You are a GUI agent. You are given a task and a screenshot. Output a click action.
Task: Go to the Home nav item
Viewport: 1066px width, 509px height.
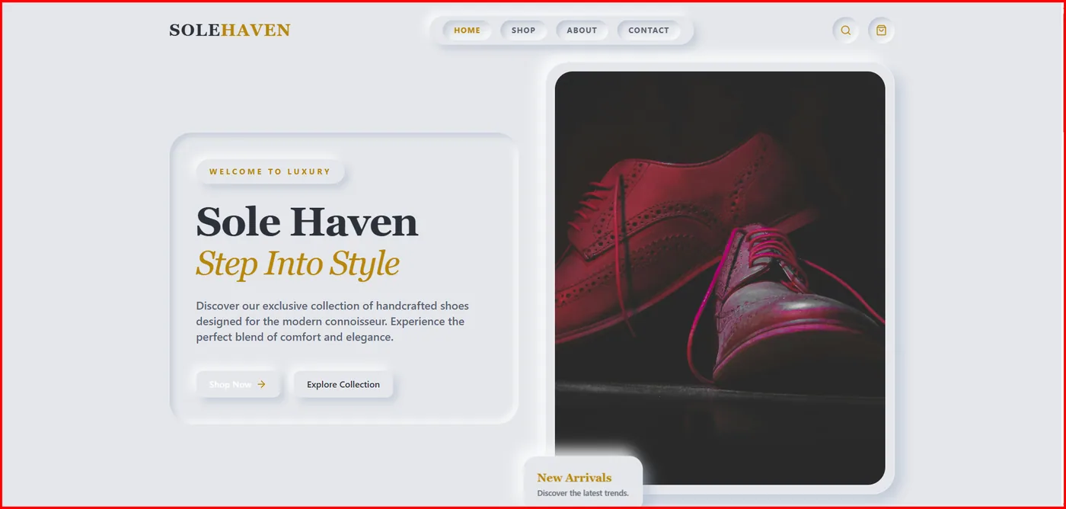[x=467, y=30]
